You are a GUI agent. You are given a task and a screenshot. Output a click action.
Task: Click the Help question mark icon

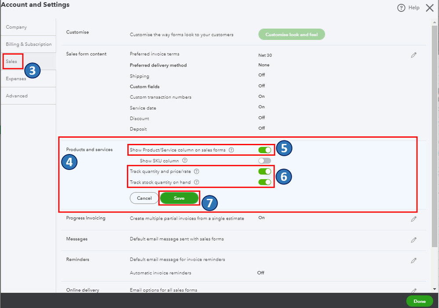tap(401, 8)
